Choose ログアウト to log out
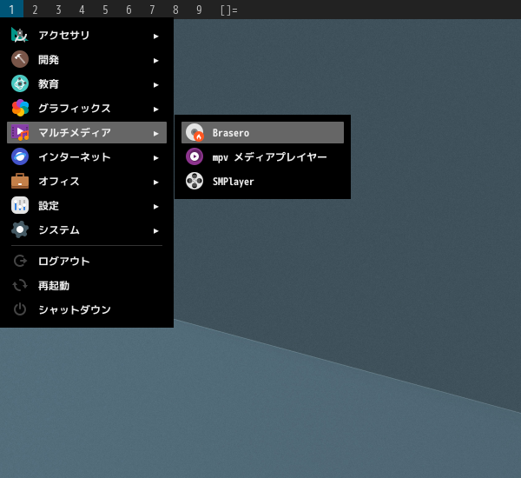This screenshot has height=478, width=521. (x=87, y=261)
